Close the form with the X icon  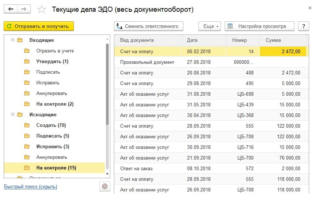(x=310, y=8)
